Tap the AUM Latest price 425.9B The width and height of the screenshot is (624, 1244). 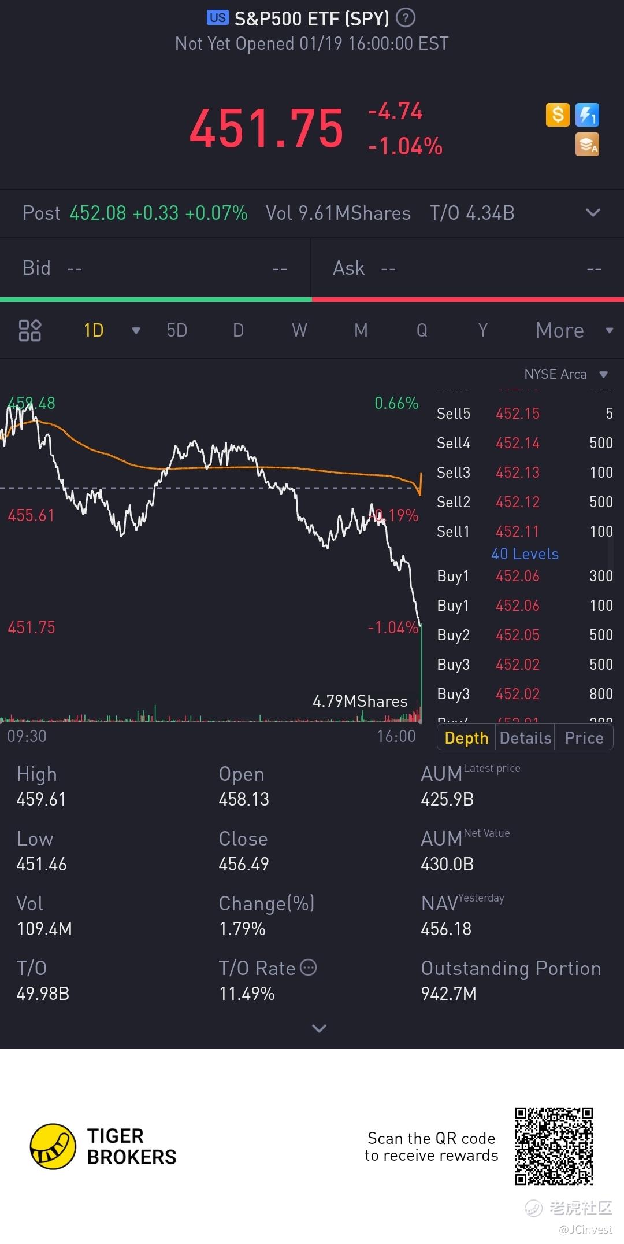coord(470,787)
